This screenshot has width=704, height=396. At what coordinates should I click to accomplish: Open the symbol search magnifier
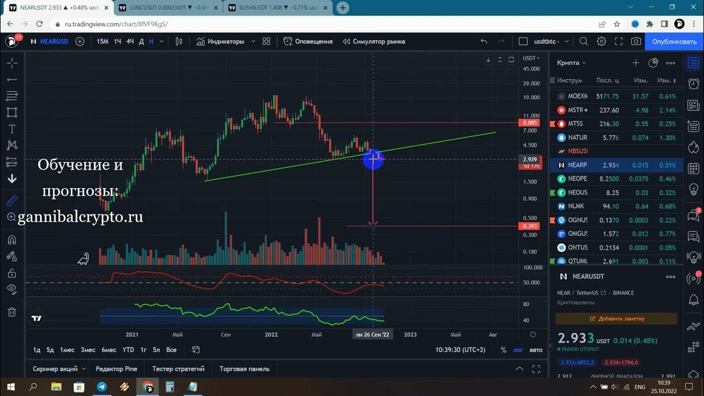[x=584, y=41]
